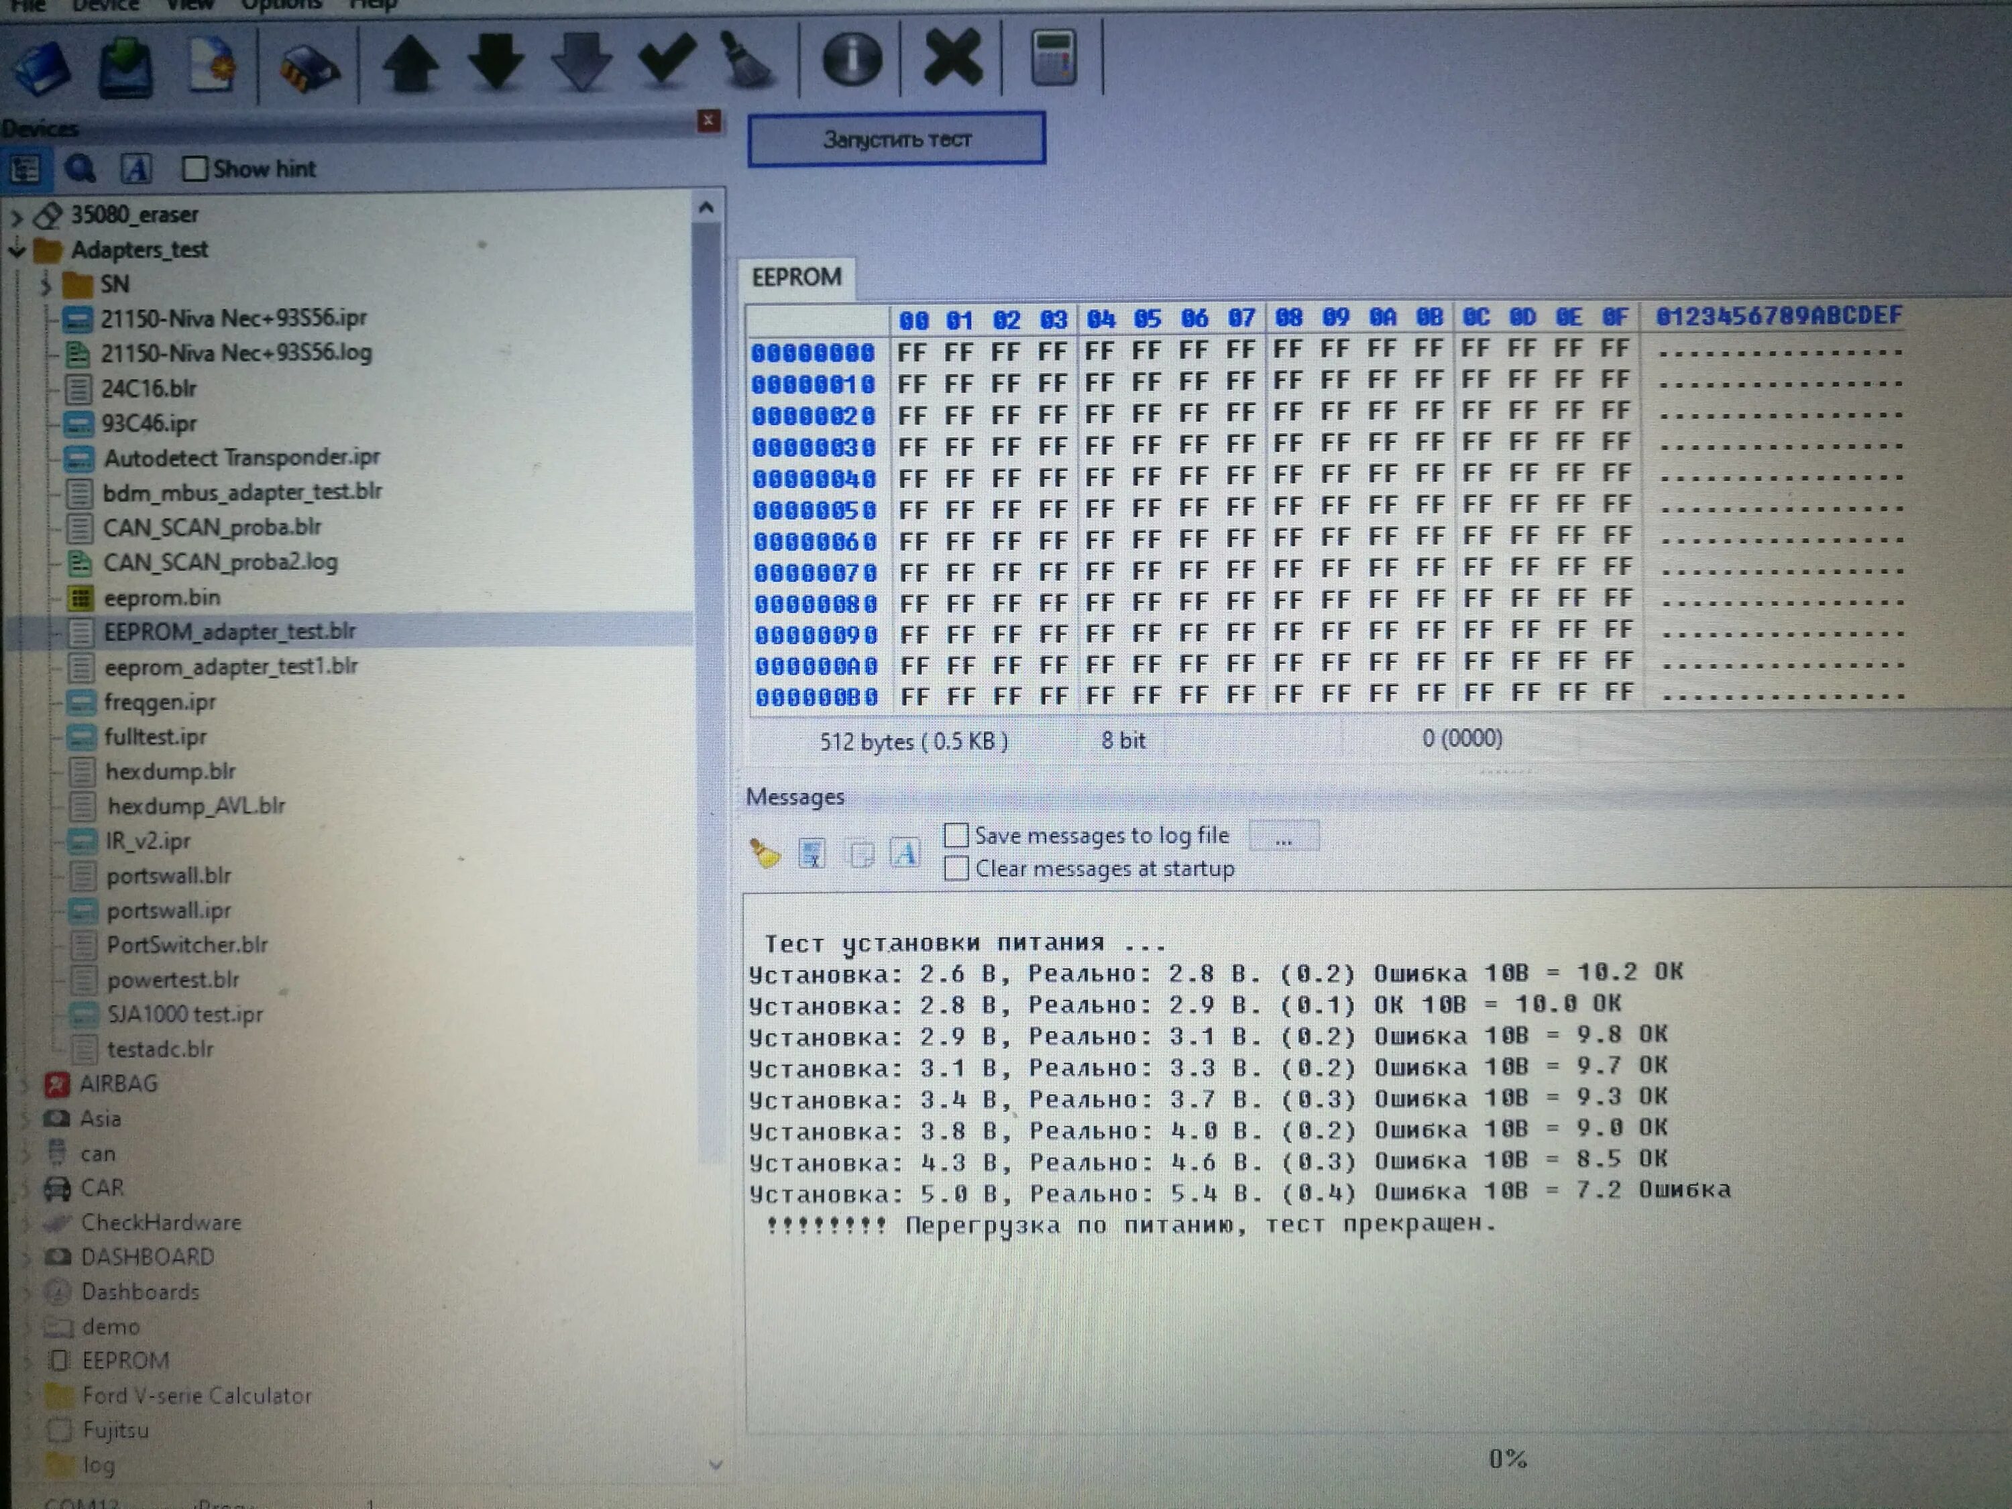Screen dimensions: 2012x1509
Task: Click the black downward arrow toolbar icon
Action: point(496,62)
